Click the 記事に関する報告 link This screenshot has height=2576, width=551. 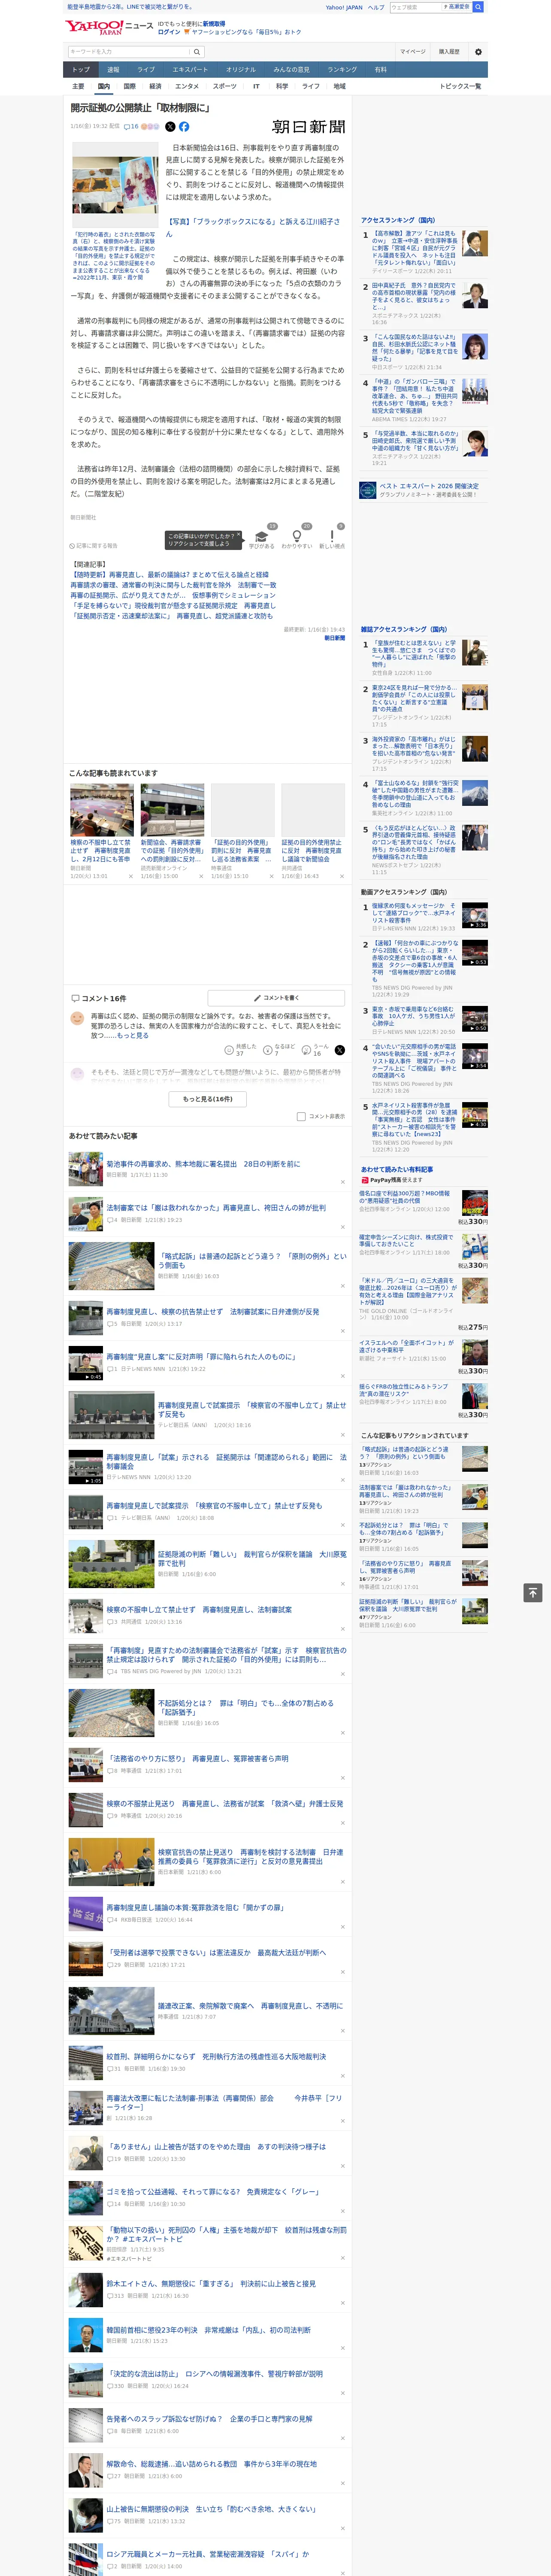tap(94, 546)
